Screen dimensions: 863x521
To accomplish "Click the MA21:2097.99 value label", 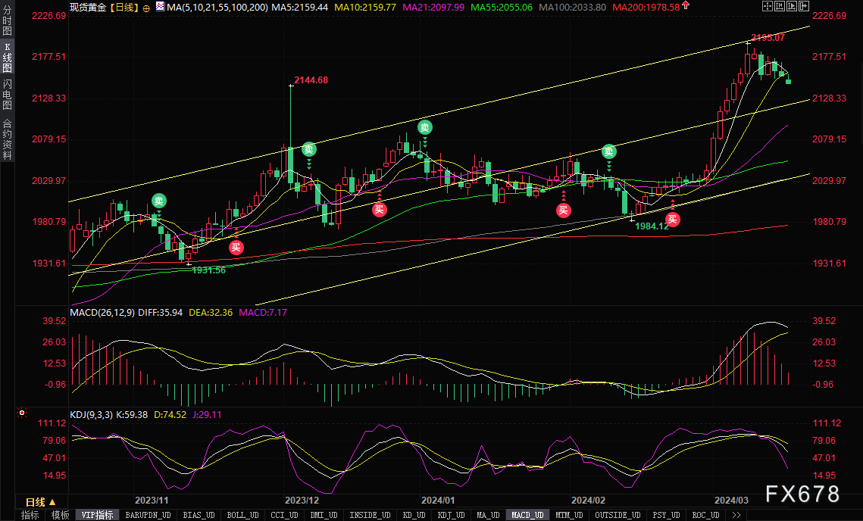I will click(433, 7).
